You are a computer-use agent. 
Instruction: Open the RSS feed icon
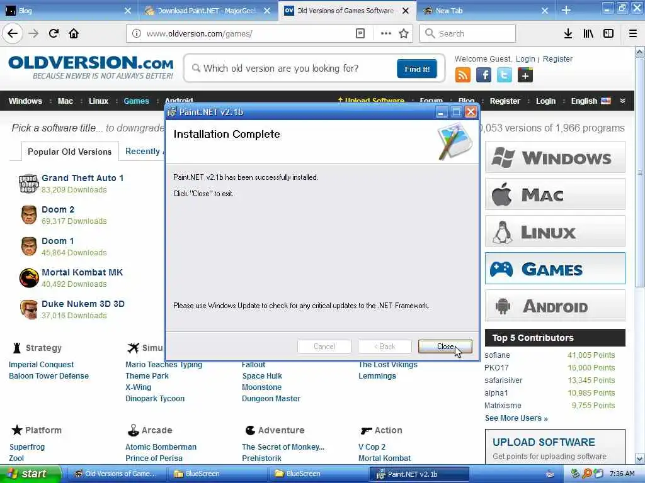point(463,75)
